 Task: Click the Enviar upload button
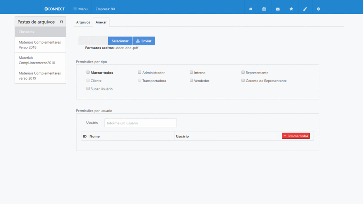[x=144, y=41]
